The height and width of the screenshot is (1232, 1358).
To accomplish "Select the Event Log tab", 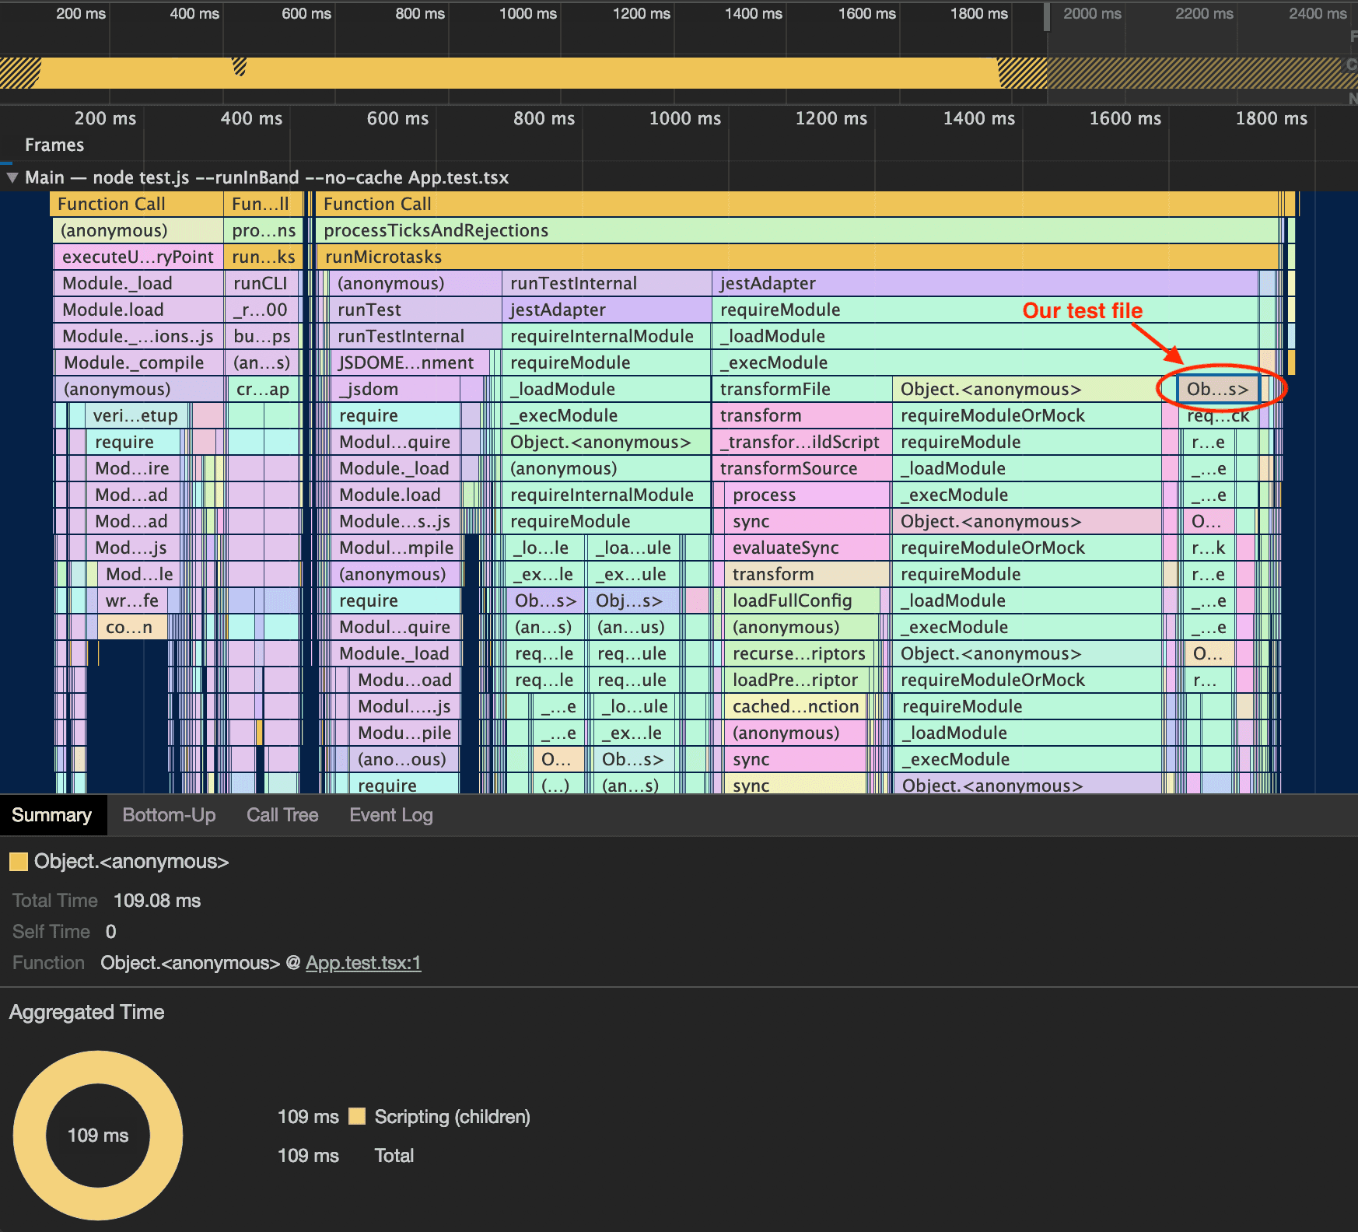I will (390, 815).
